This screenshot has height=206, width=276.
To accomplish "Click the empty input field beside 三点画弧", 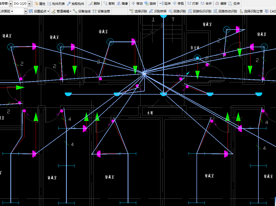I will tap(19, 11).
